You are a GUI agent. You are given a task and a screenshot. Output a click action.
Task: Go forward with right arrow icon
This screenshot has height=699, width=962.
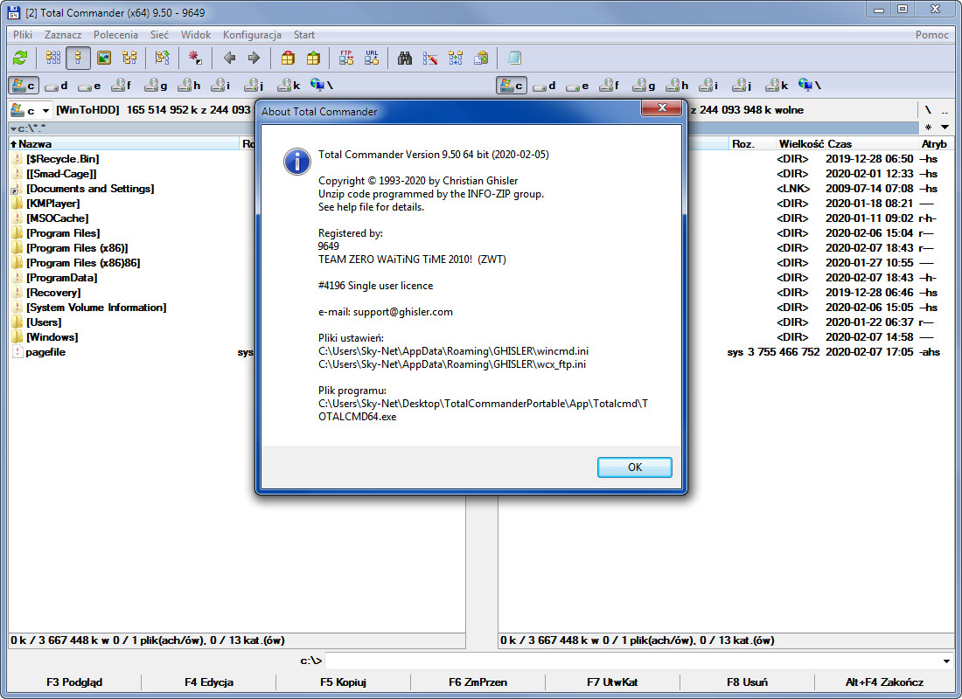pos(254,59)
